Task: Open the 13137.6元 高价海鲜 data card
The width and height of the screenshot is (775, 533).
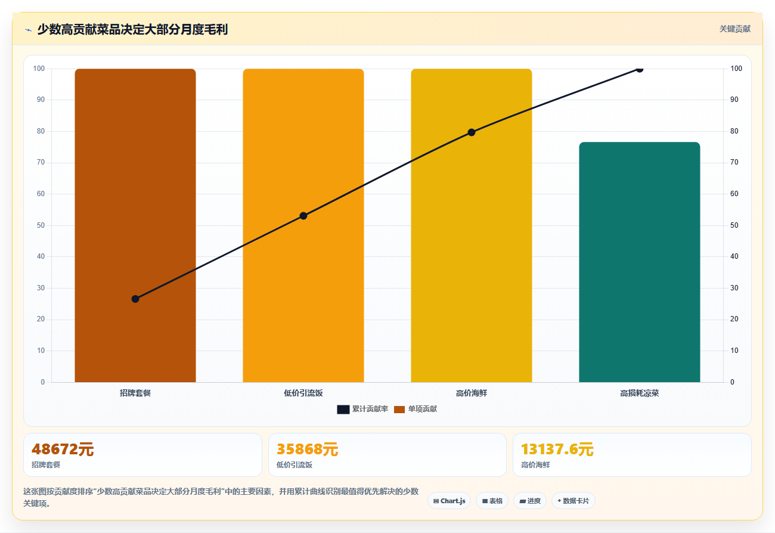Action: 632,455
